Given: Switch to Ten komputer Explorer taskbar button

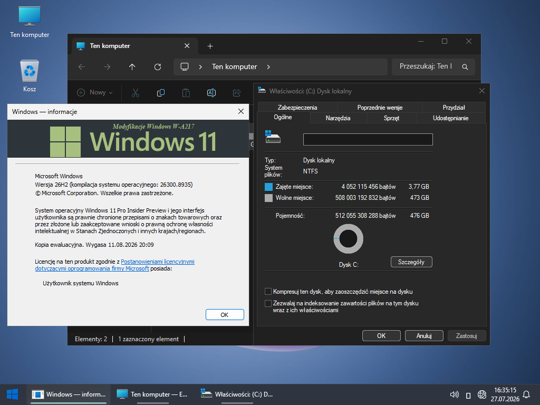Looking at the screenshot, I should coord(152,394).
